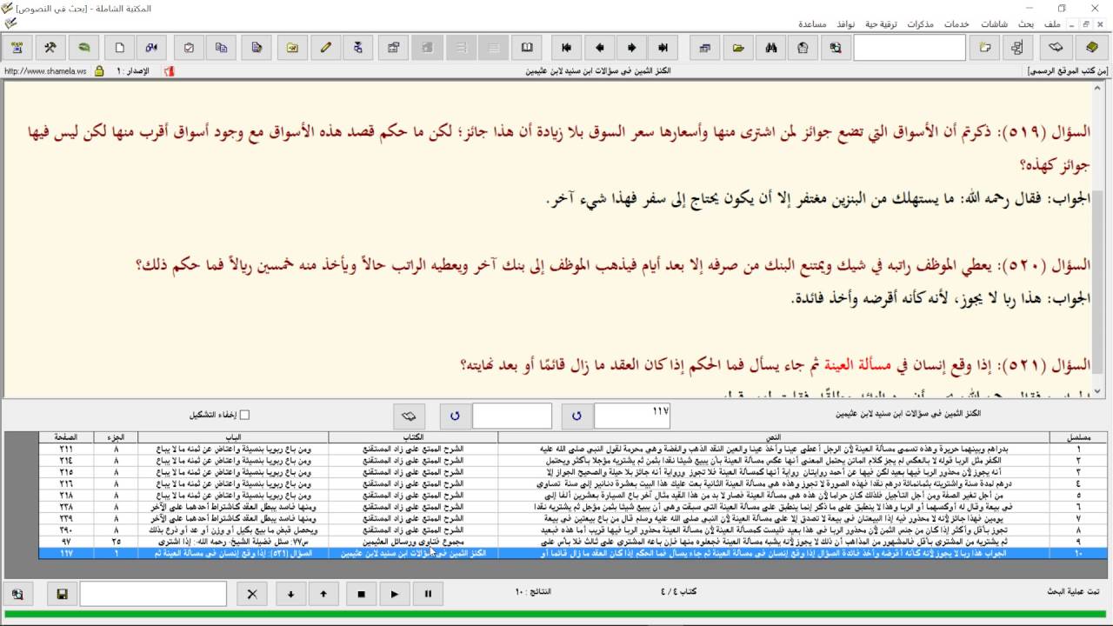Select result row مجموع فتاوى ورسائل العثيمين
The width and height of the screenshot is (1113, 626).
pos(573,541)
